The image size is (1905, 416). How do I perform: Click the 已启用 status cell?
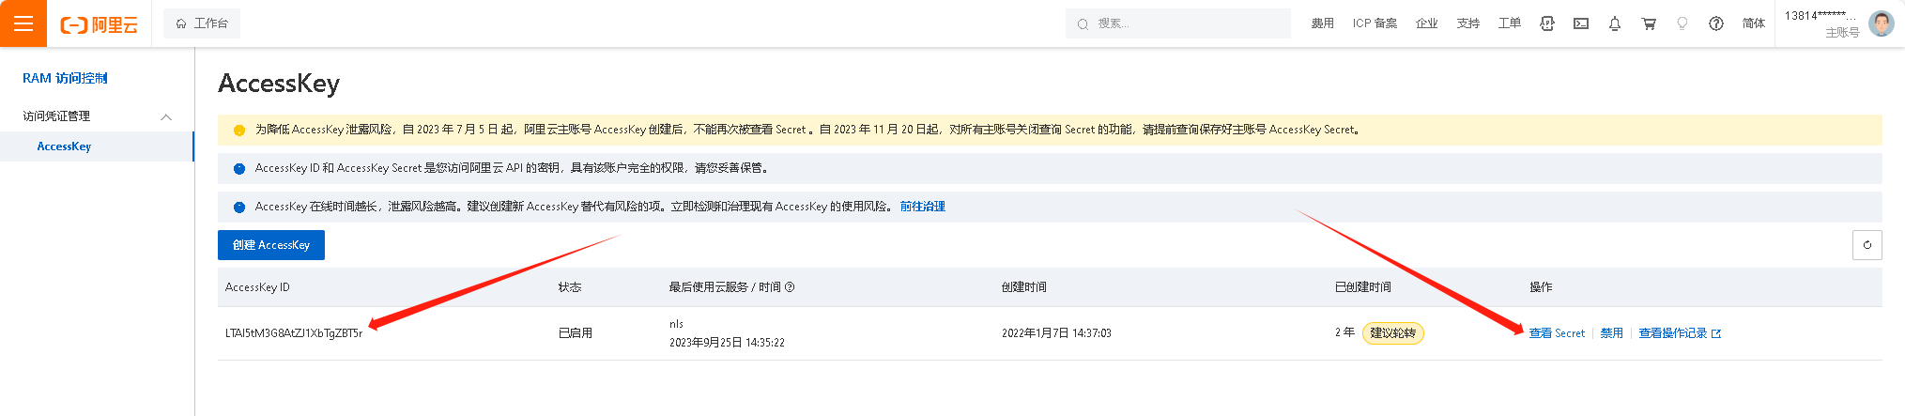(575, 333)
